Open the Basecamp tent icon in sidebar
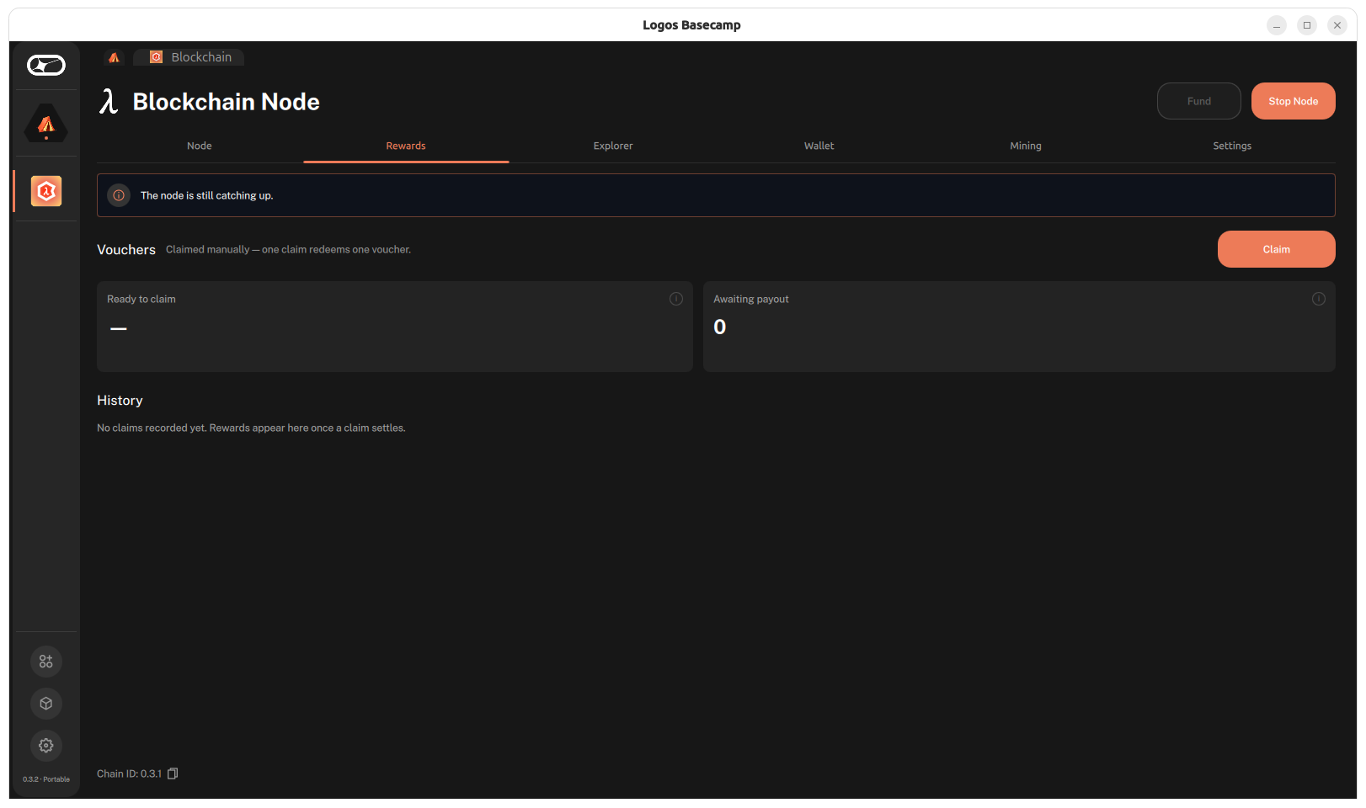 tap(46, 124)
